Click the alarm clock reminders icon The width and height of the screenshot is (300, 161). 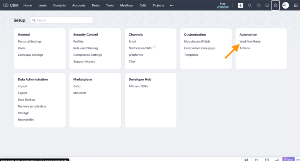267,159
